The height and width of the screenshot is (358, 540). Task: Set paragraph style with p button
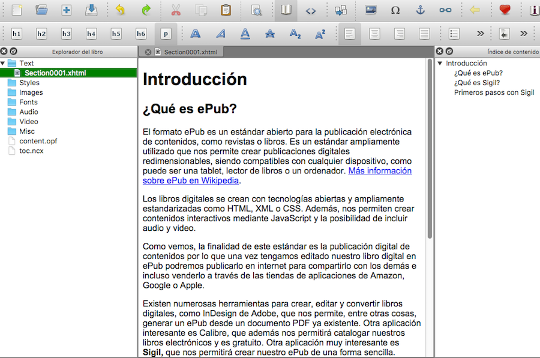point(166,34)
